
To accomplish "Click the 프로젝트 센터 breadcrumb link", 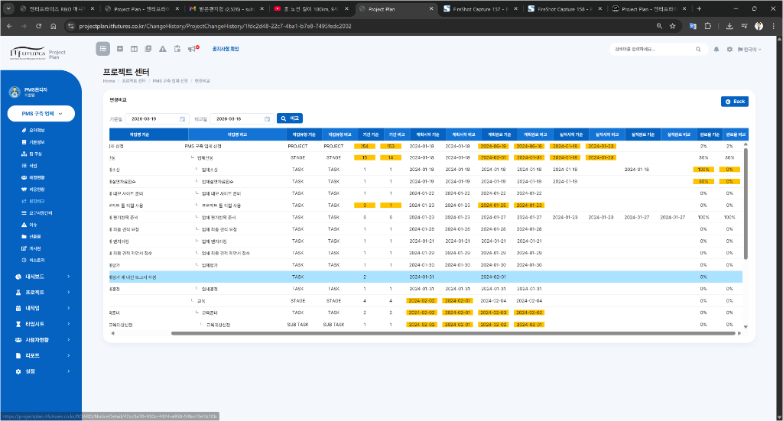I will coord(134,81).
